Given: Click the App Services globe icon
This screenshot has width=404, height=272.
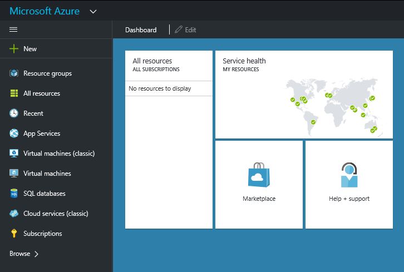Looking at the screenshot, I should tap(14, 133).
